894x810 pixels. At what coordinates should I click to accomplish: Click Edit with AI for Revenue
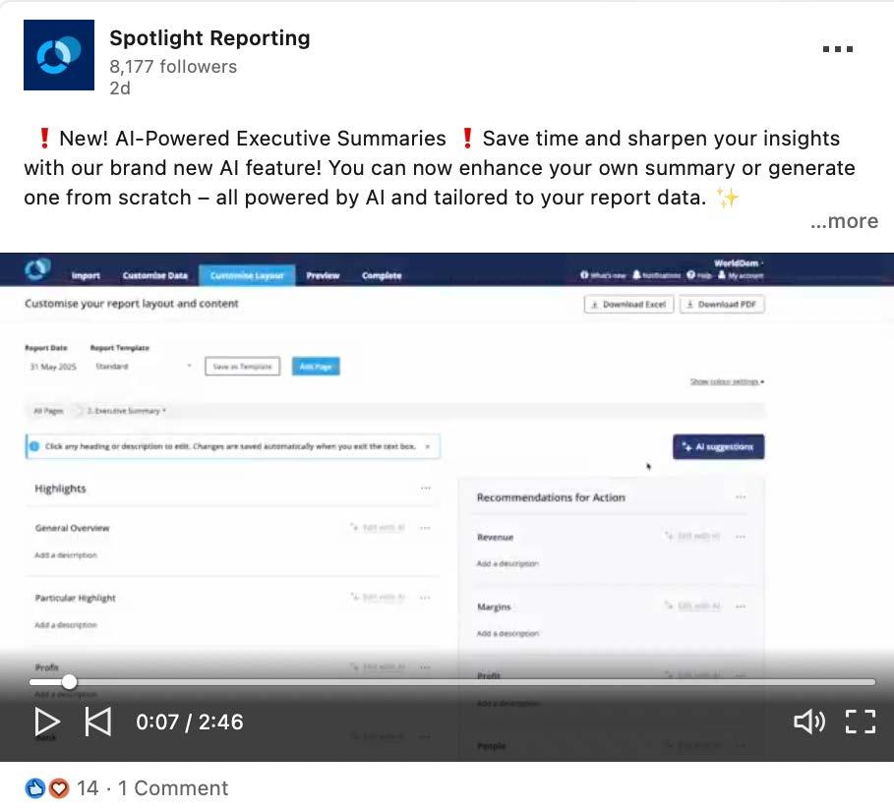(692, 537)
